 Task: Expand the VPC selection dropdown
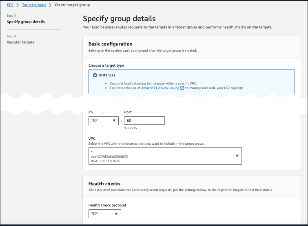165,156
